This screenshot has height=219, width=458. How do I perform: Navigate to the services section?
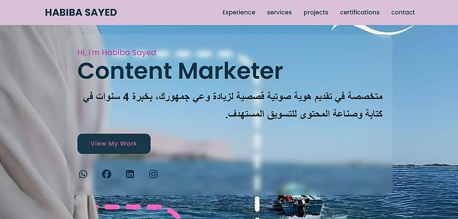pos(279,12)
